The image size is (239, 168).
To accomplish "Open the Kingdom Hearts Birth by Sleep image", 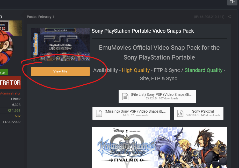I will (159, 147).
